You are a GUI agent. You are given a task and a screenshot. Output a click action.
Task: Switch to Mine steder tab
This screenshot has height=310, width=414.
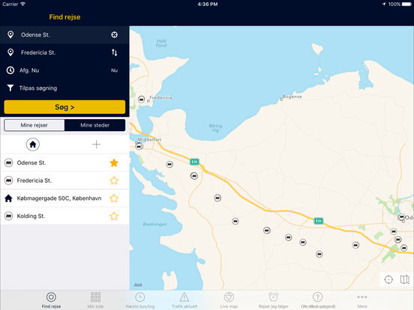point(94,125)
